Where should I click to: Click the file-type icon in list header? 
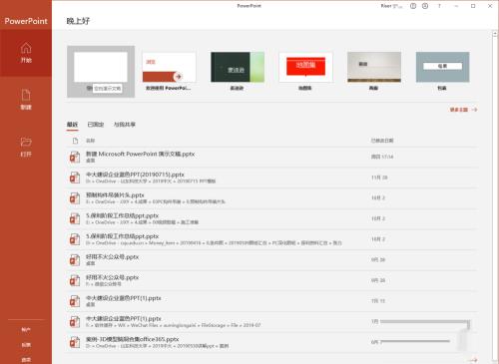[75, 141]
